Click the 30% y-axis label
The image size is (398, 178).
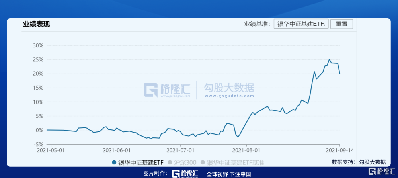[38, 46]
